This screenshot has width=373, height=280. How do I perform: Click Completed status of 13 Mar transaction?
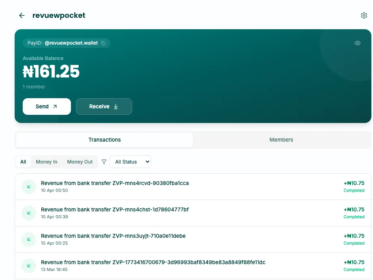354,270
